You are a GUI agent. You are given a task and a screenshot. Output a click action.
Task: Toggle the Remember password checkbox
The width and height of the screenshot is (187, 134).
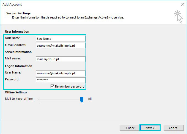52,86
